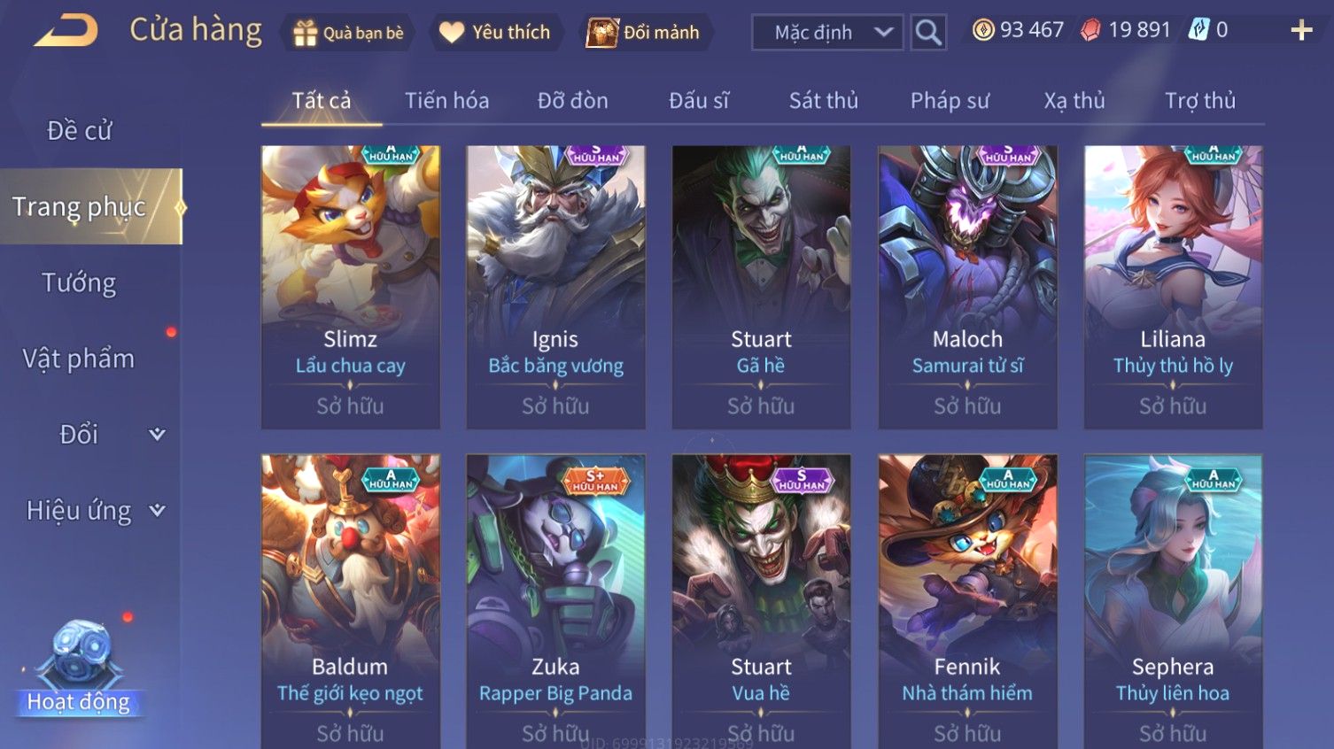Click the red ruby currency icon

tap(1090, 30)
